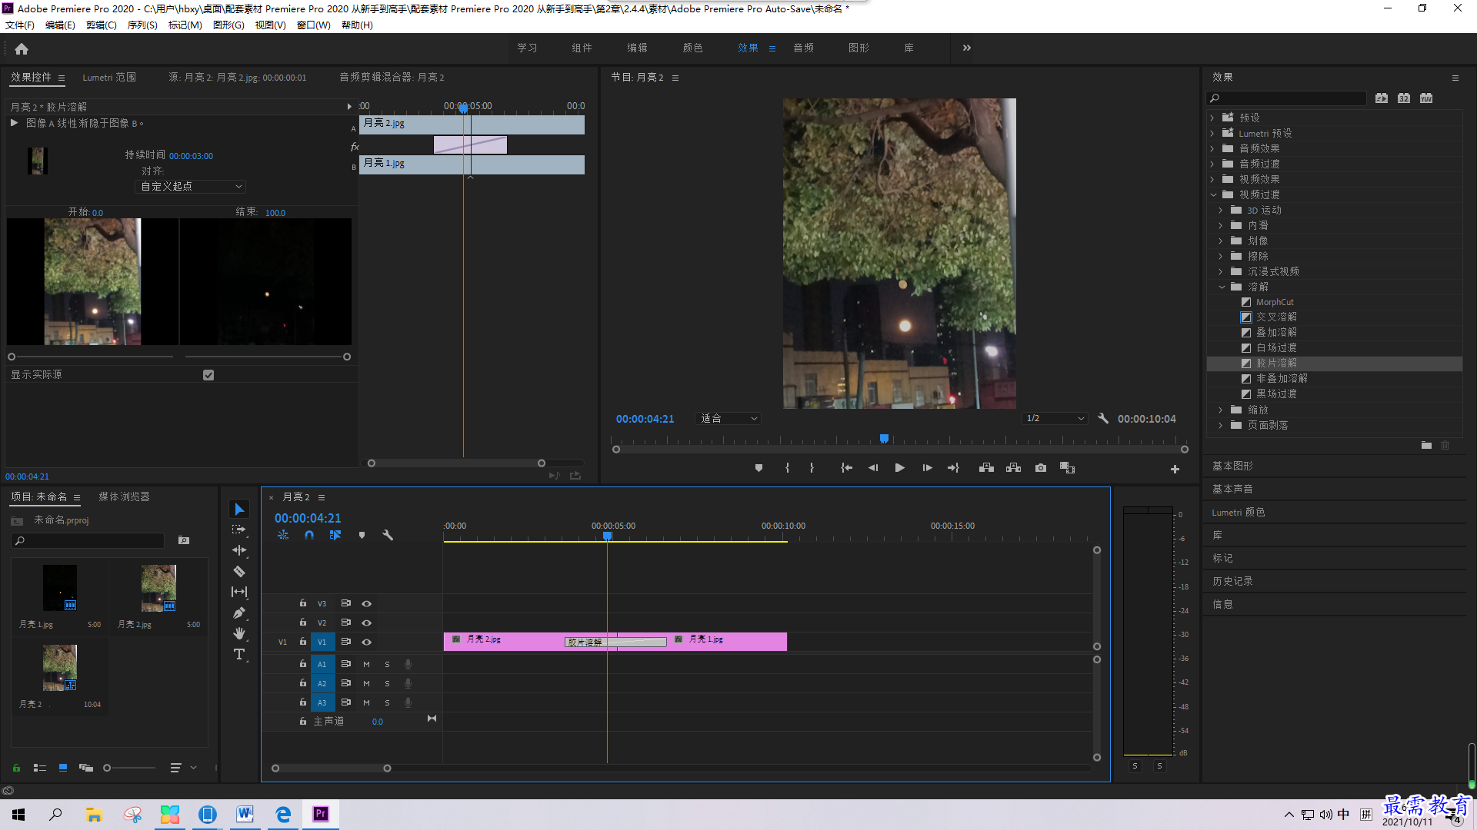The height and width of the screenshot is (830, 1477).
Task: Select the Ripple Edit tool
Action: pos(239,550)
